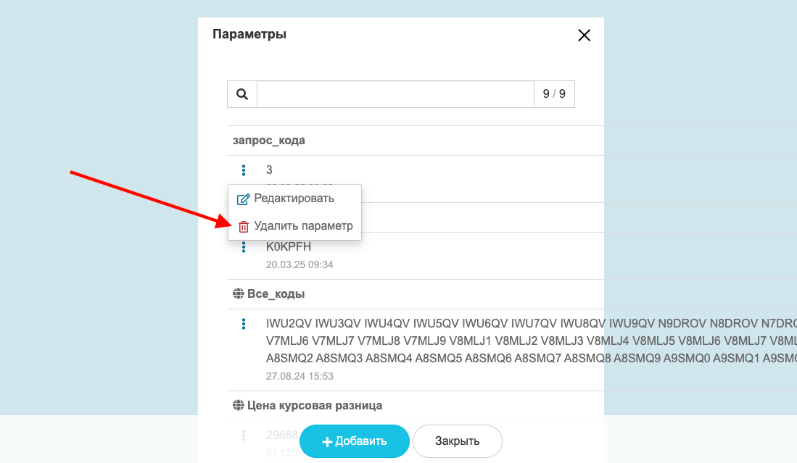Click the red trash icon
797x463 pixels.
pyautogui.click(x=244, y=226)
